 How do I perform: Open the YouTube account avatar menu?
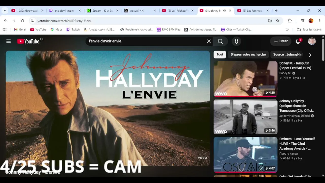pyautogui.click(x=312, y=41)
